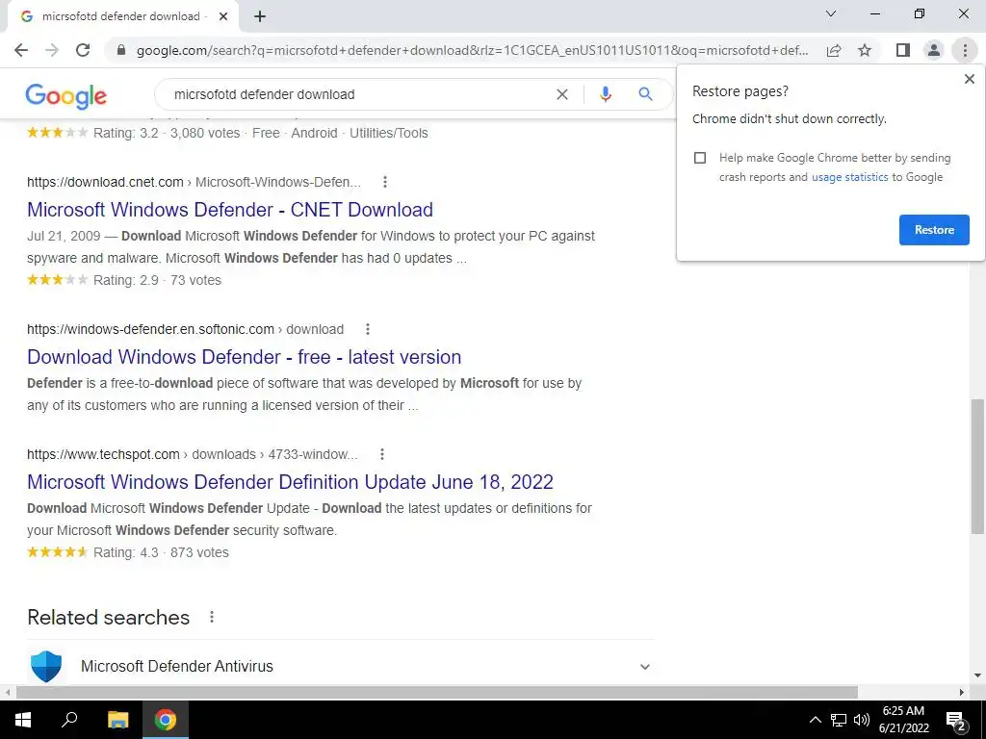This screenshot has width=986, height=739.
Task: Click horizontal page scrollbar thumb
Action: tap(437, 693)
